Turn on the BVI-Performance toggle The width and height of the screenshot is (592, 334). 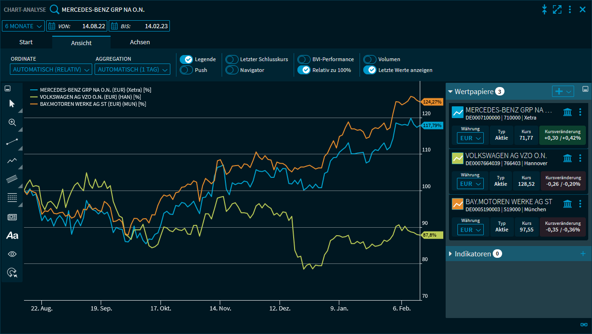[x=304, y=59]
